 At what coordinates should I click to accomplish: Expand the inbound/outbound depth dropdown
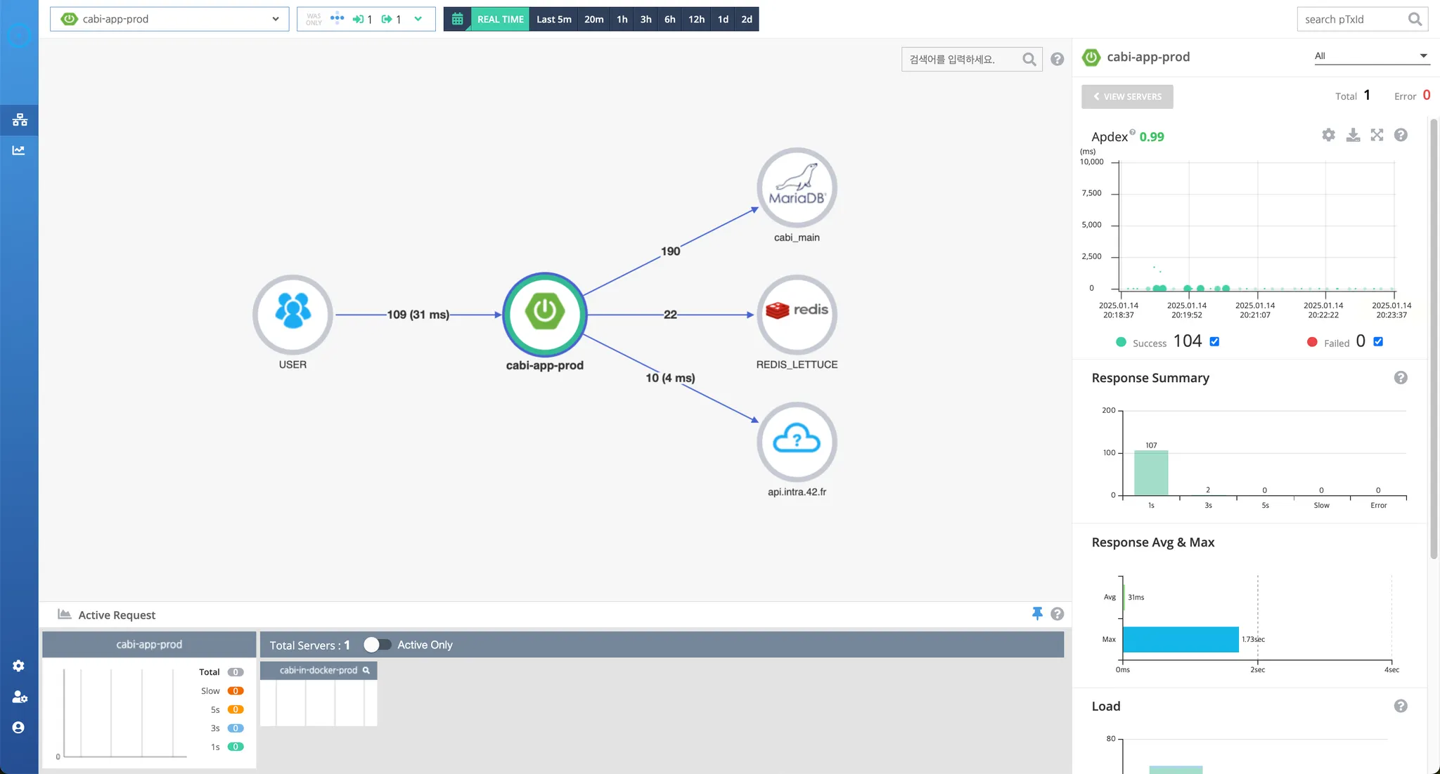pyautogui.click(x=418, y=19)
